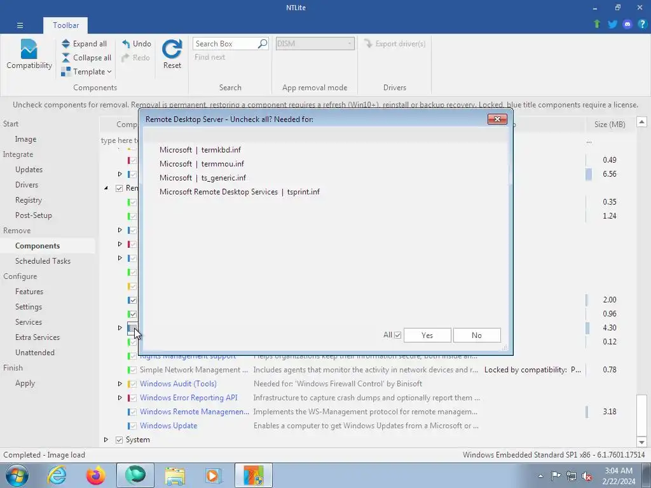Toggle the All checkbox in dialog

tap(398, 335)
